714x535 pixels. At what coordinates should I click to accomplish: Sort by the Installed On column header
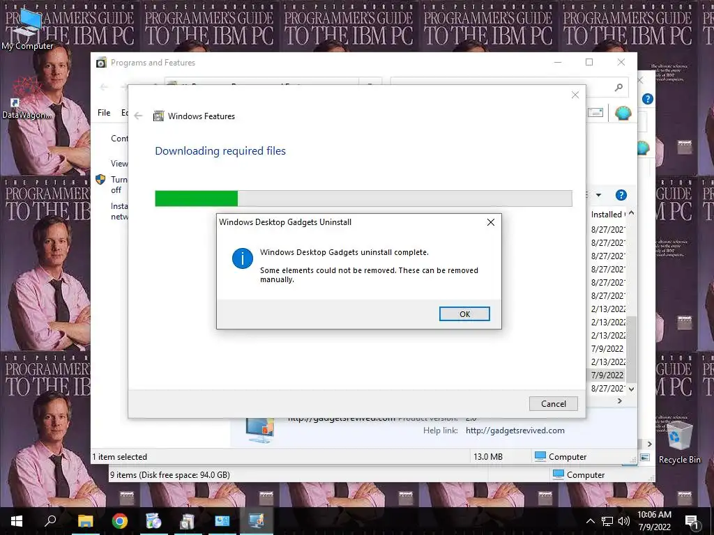[608, 215]
